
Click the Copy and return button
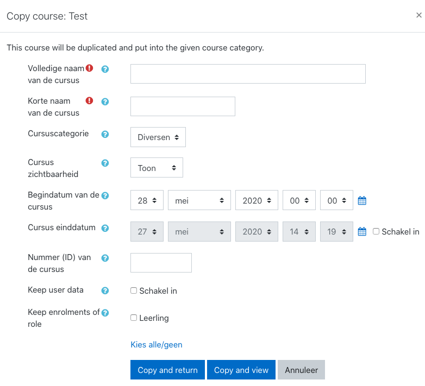tap(167, 370)
